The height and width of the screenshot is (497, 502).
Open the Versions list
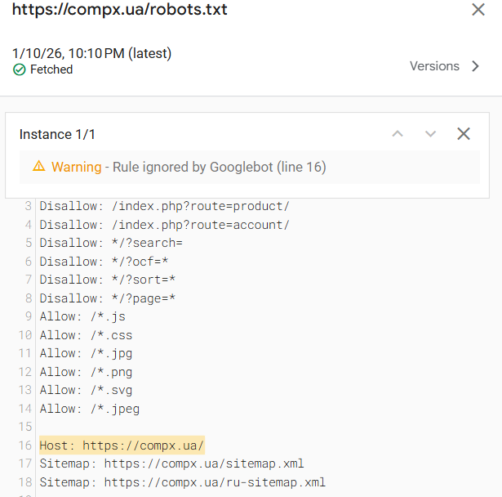pos(434,66)
